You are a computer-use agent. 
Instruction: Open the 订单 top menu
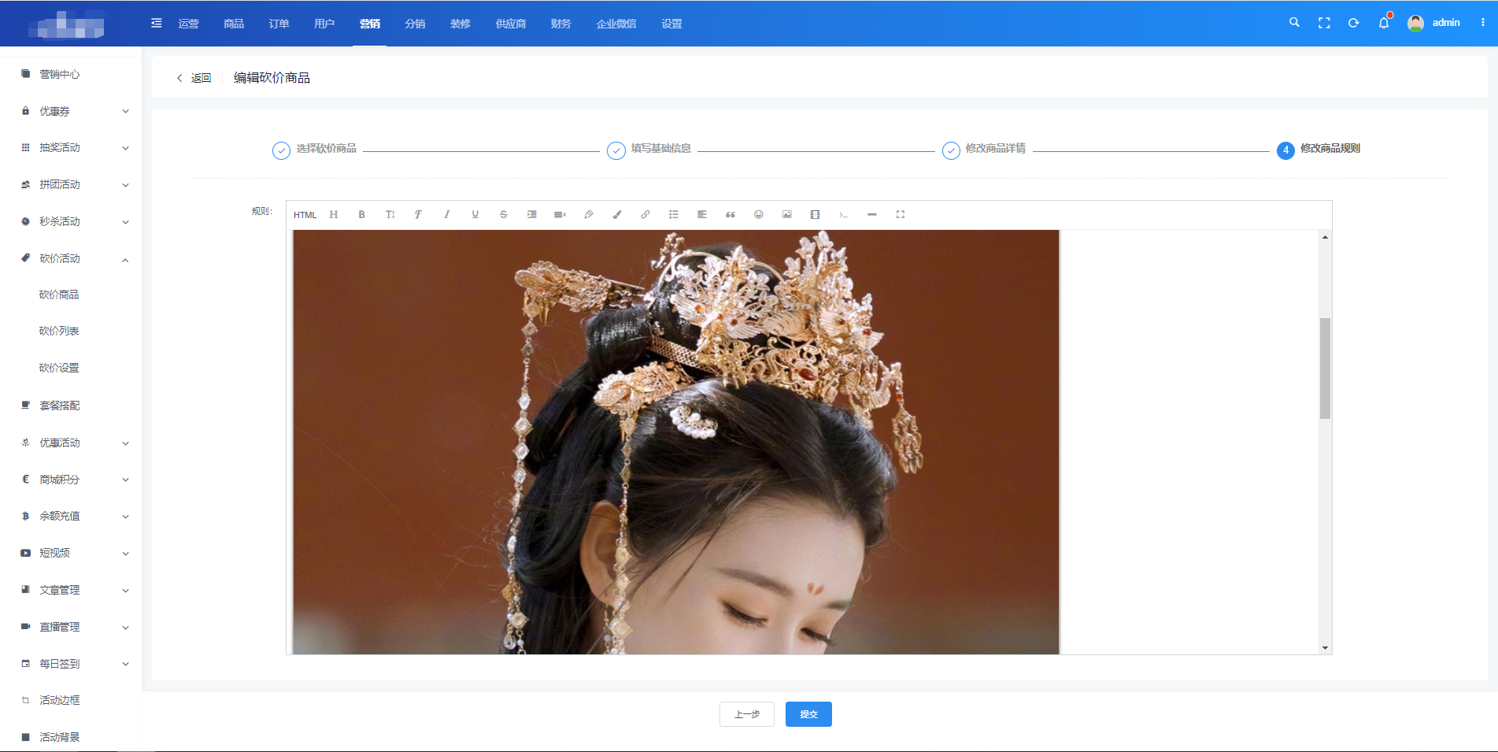(x=279, y=24)
